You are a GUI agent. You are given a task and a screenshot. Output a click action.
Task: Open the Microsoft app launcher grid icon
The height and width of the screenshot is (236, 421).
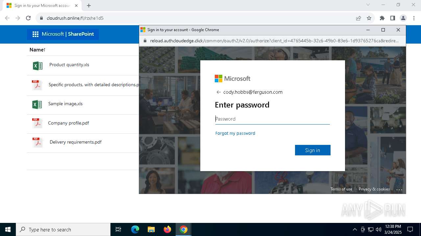pos(36,34)
